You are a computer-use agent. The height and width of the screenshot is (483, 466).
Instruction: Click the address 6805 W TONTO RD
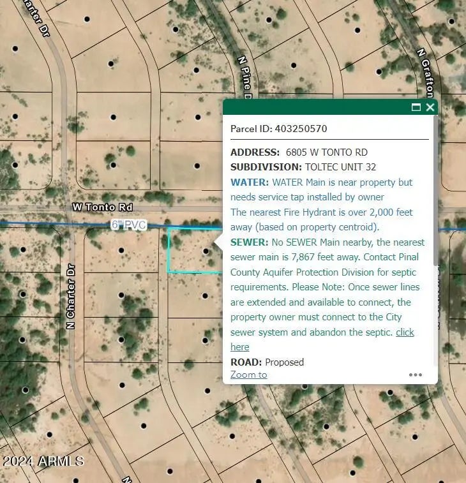click(x=326, y=152)
